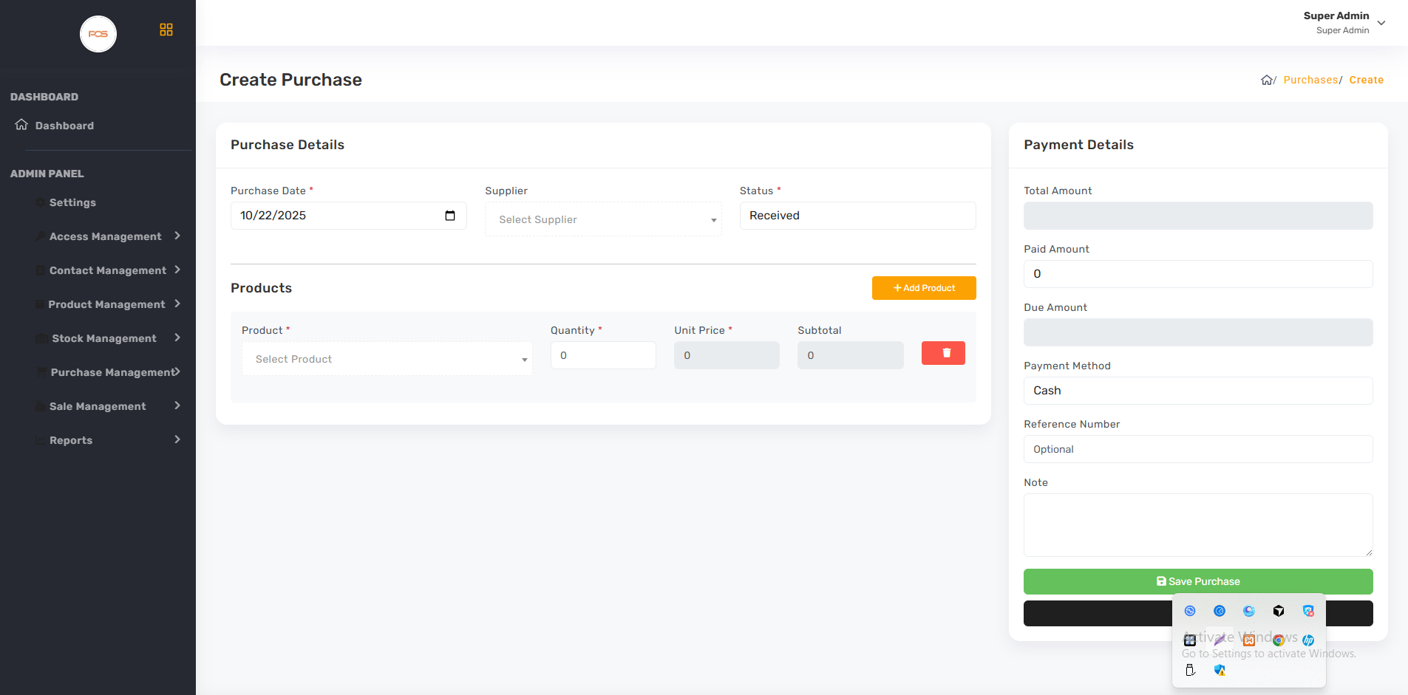Click the Add Product button

pos(924,288)
